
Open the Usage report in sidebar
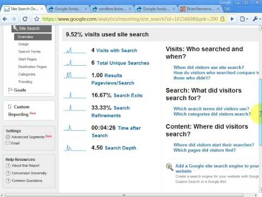23,44
